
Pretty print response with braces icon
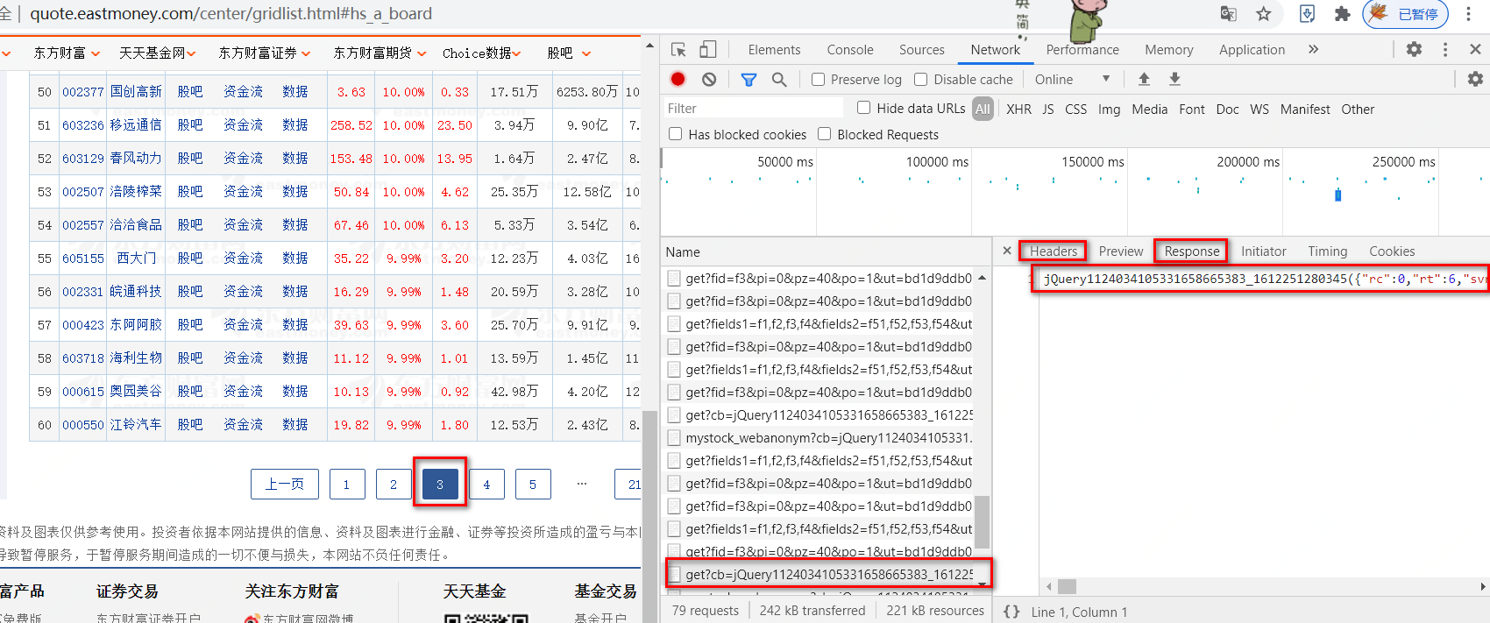[1011, 612]
